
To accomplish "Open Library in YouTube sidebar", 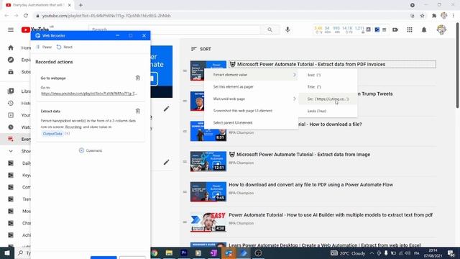I will click(19, 91).
